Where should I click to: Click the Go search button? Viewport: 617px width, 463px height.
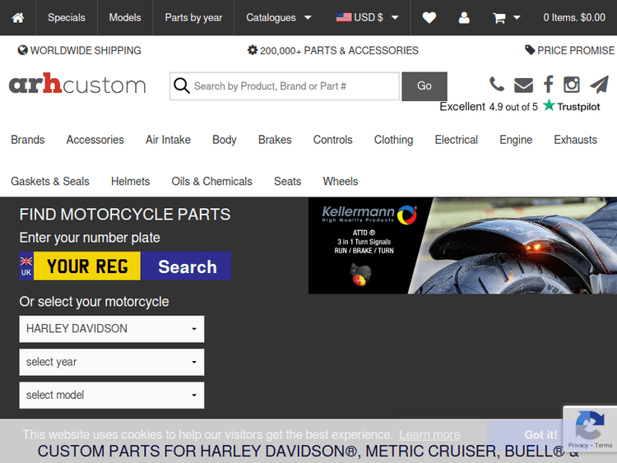[x=424, y=86]
